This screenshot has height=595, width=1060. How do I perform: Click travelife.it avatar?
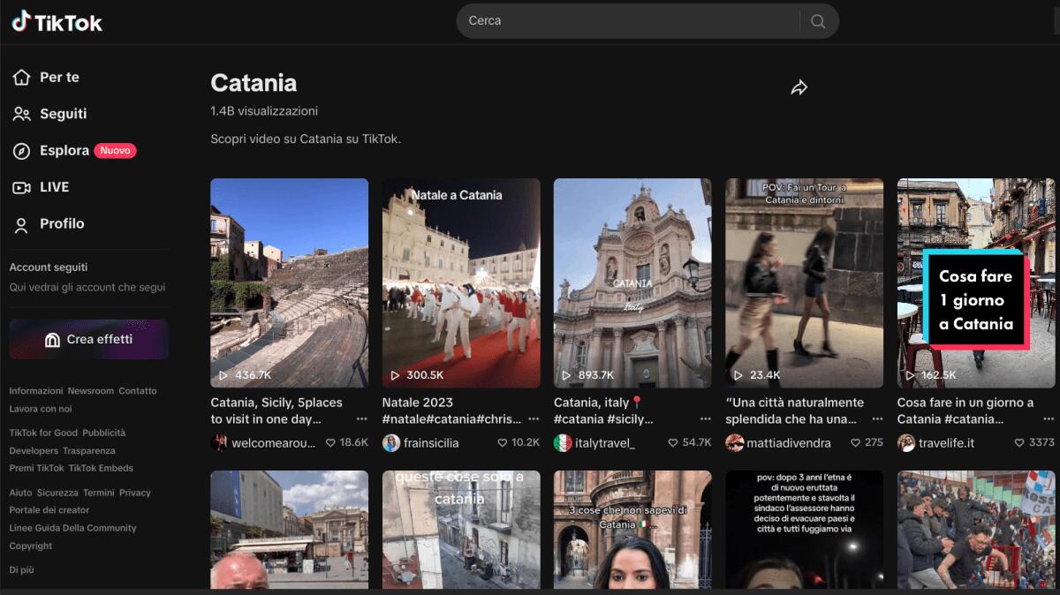tap(906, 443)
